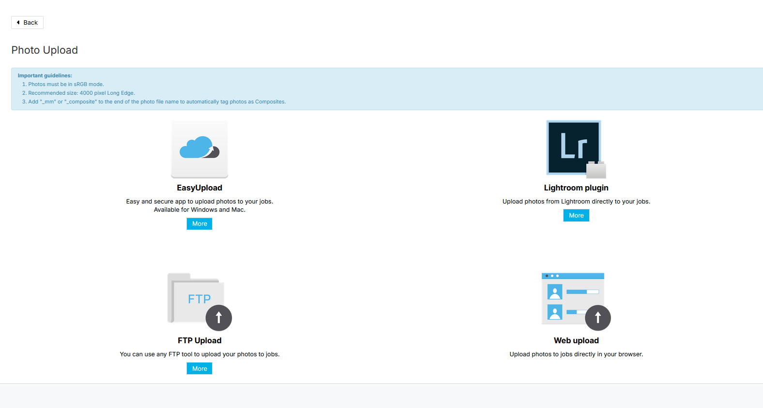Select the Lightroom plugin heading
Image resolution: width=763 pixels, height=408 pixels.
[576, 188]
